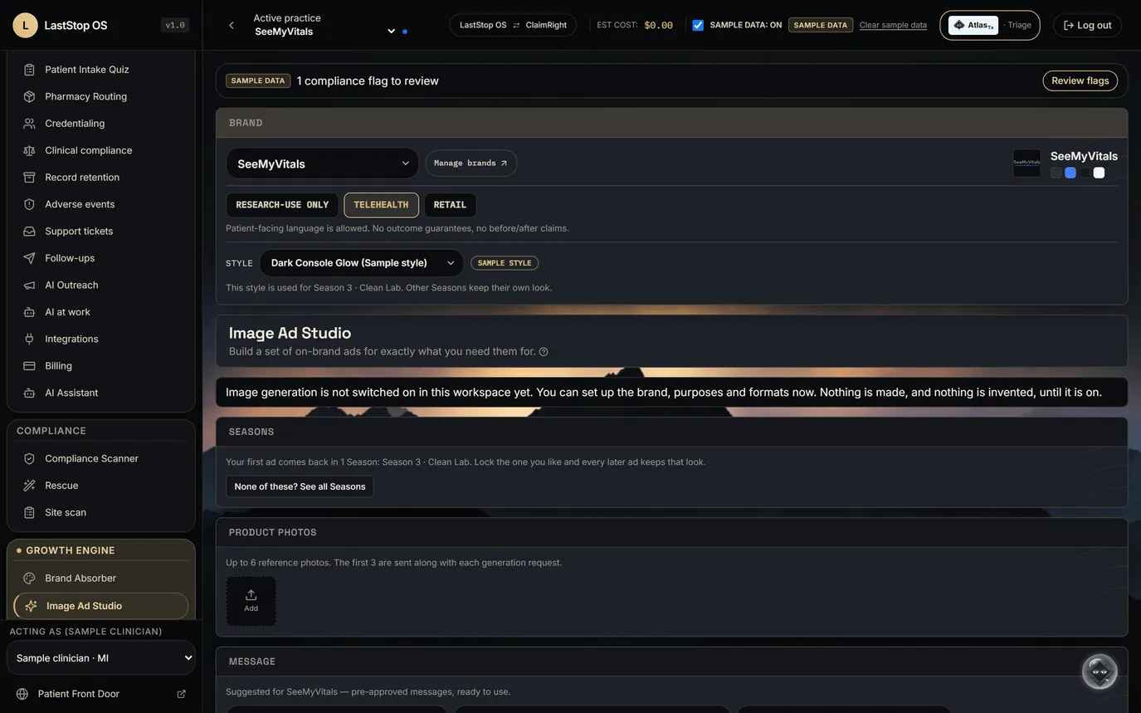This screenshot has height=713, width=1141.
Task: Open the Patient Intake Quiz clipboard icon
Action: click(x=29, y=70)
